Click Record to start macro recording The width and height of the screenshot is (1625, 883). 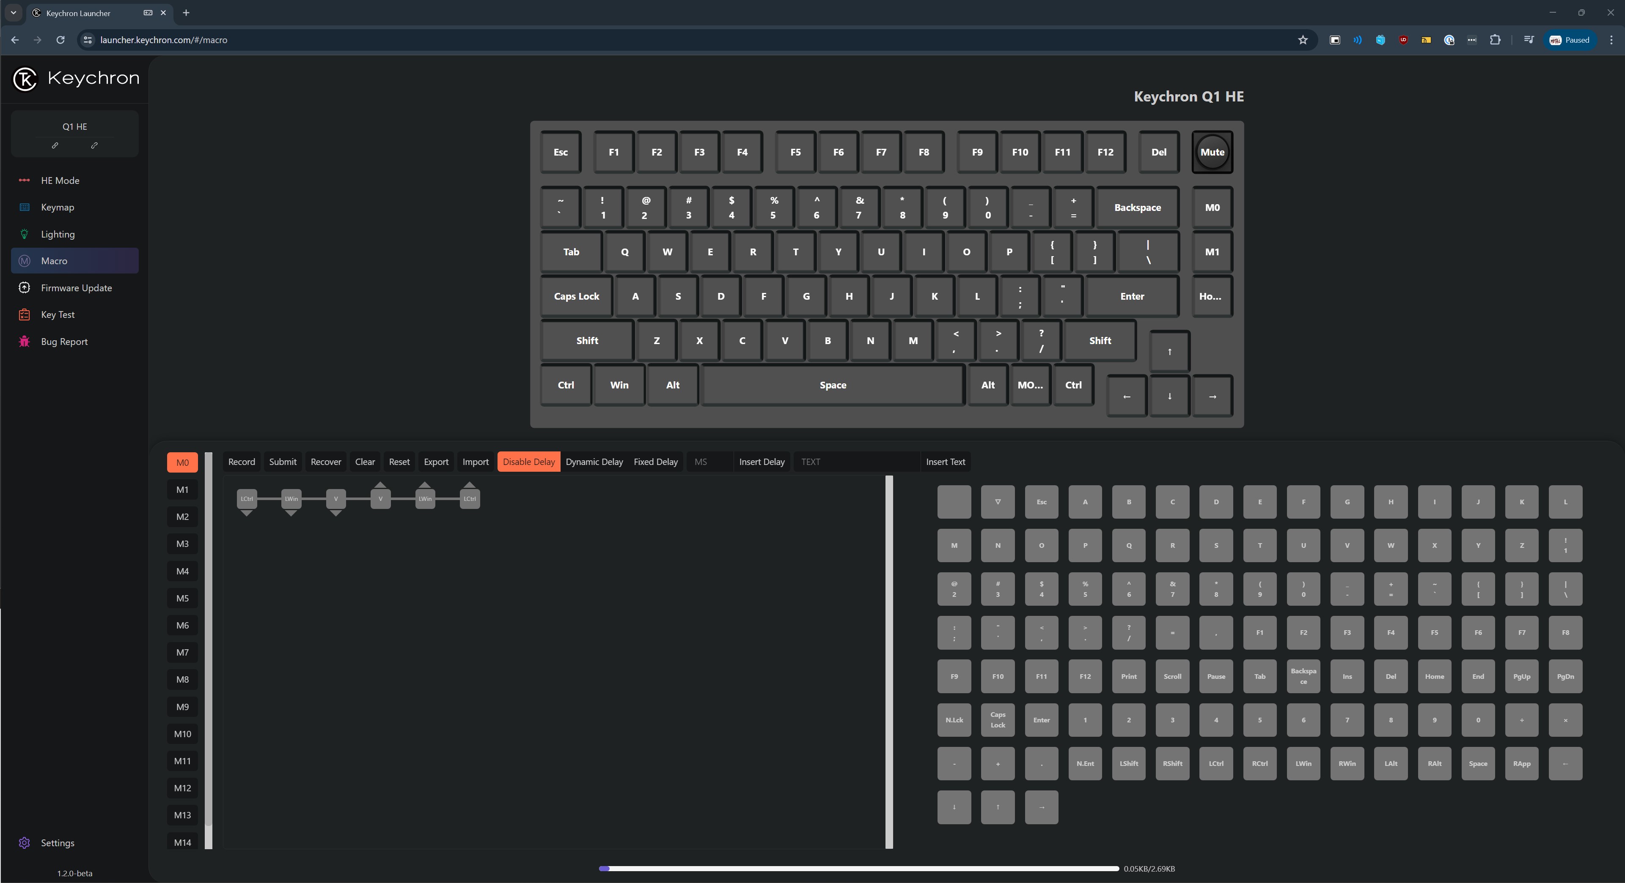tap(242, 461)
